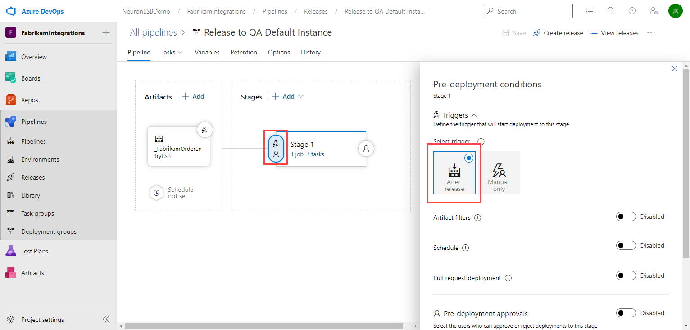Click the Save button
This screenshot has height=330, width=690.
coord(514,33)
